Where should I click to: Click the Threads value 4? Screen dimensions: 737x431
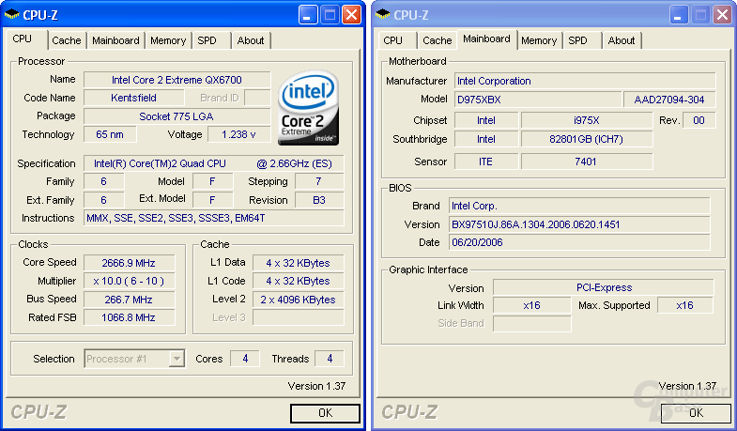coord(329,359)
